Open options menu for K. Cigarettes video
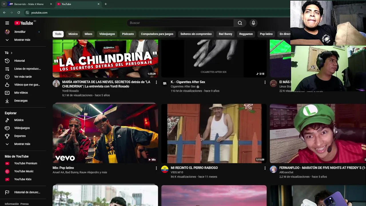Image resolution: width=366 pixels, height=206 pixels. click(265, 82)
